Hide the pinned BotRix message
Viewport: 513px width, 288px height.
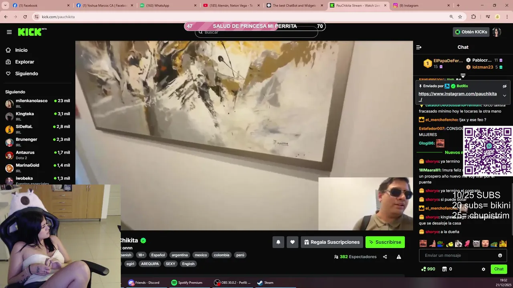[x=505, y=86]
